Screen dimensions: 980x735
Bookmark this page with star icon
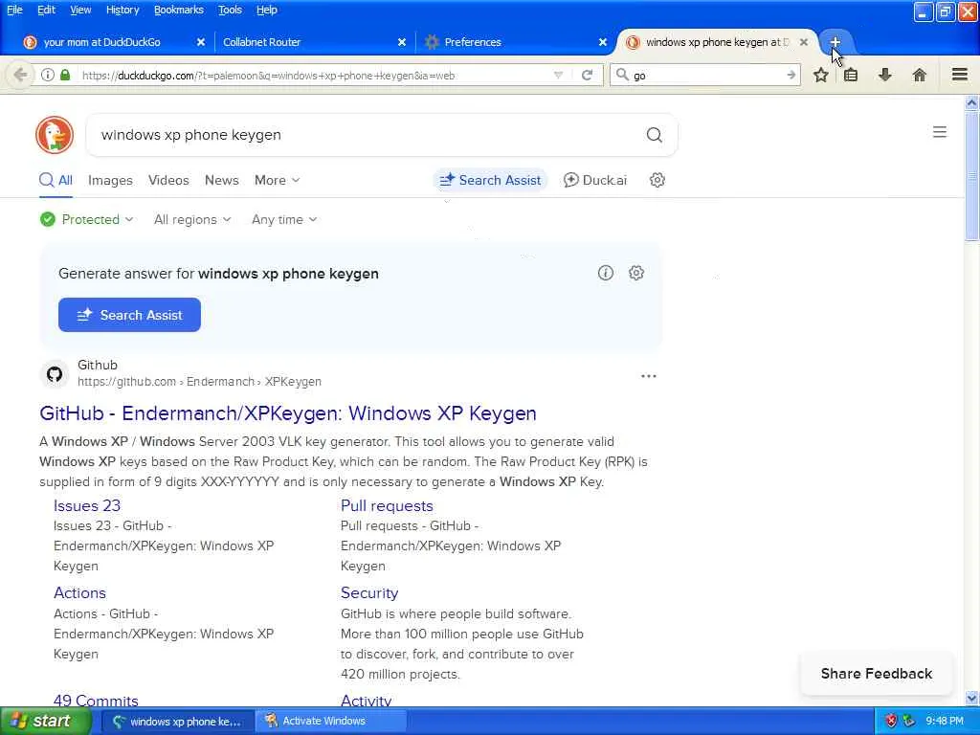(x=820, y=75)
